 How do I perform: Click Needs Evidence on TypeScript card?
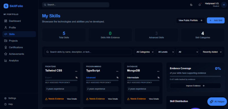[95, 99]
